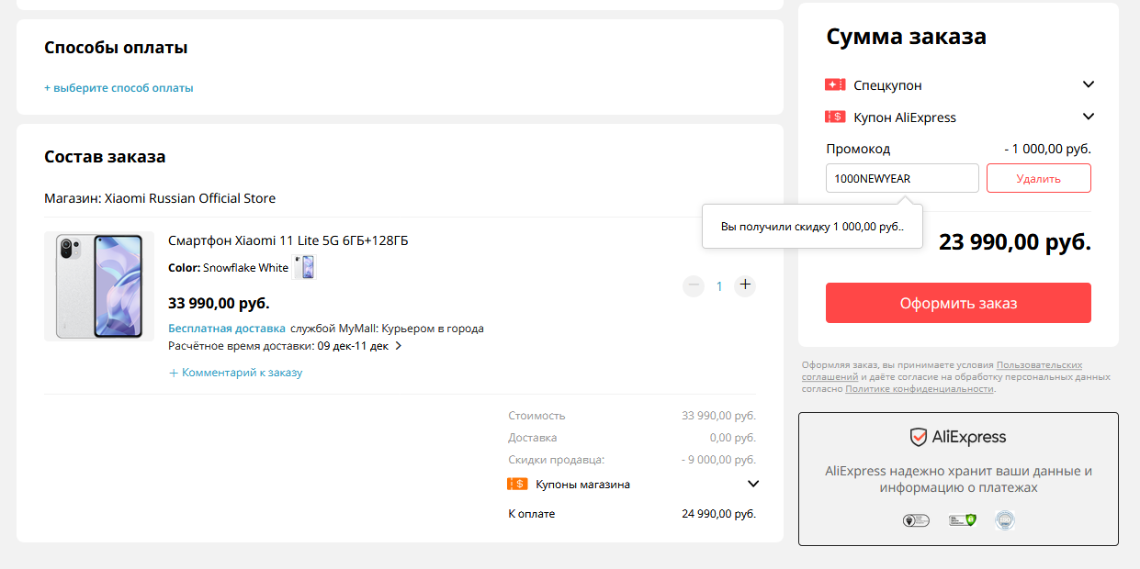This screenshot has height=569, width=1140.
Task: Click the orange Купоны магазина coupon icon
Action: tap(517, 484)
